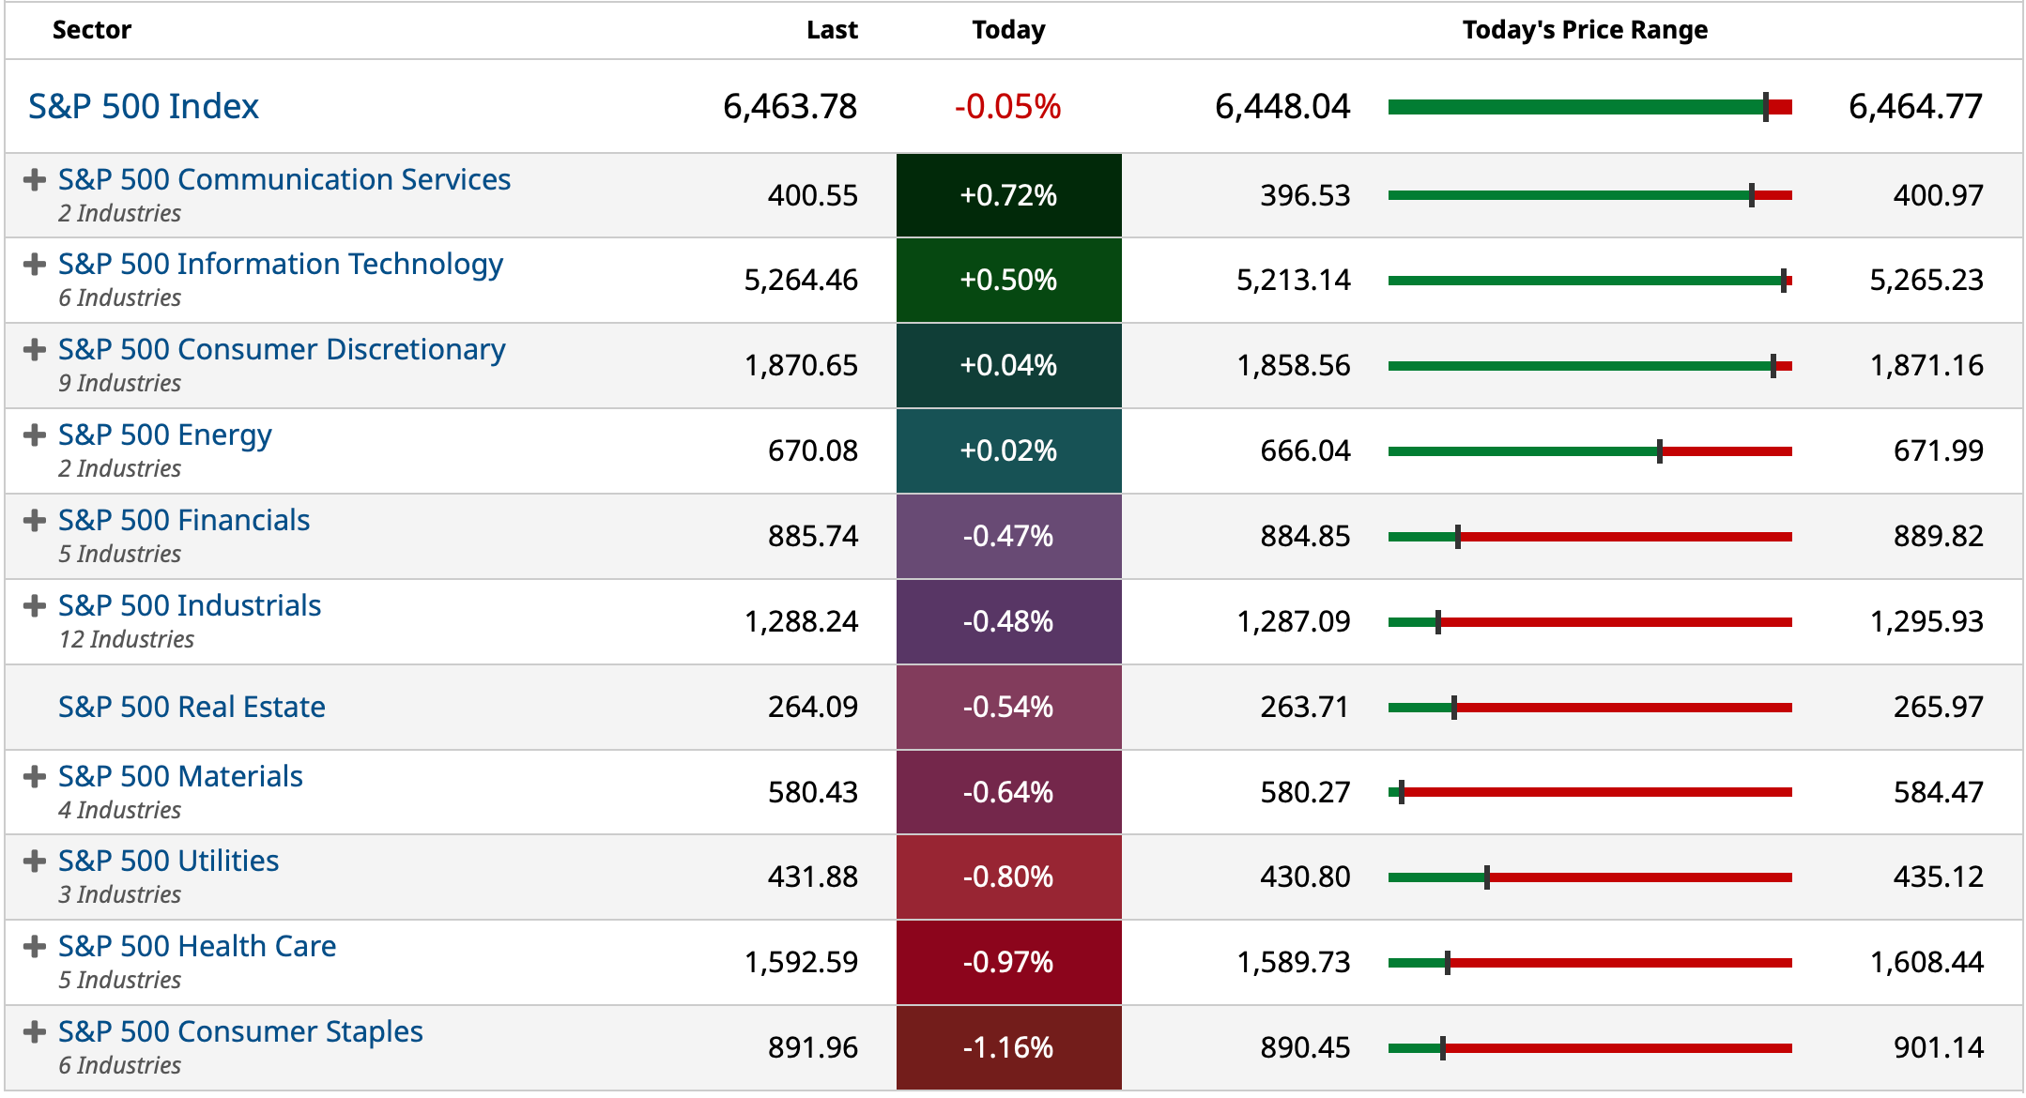Expand S&P 500 Utilities industries
2026x1098 pixels.
pyautogui.click(x=35, y=862)
